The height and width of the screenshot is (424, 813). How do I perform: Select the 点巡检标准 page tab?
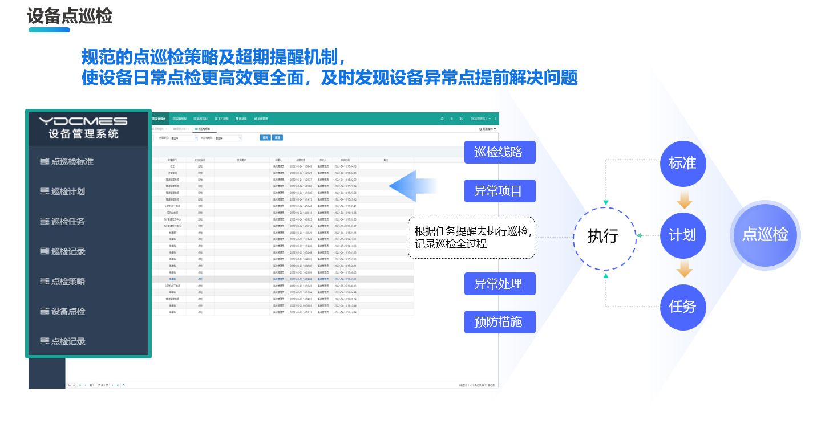[203, 129]
